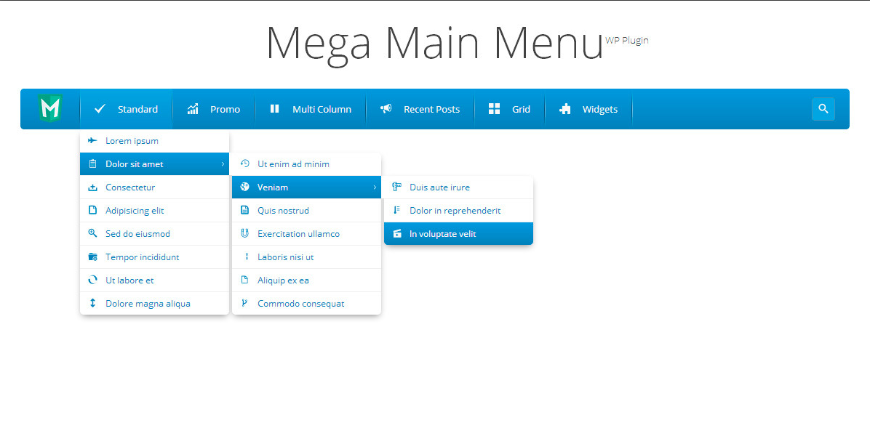Choose Ut enim ad minim submenu entry
Viewport: 870px width, 436px height.
tap(306, 164)
